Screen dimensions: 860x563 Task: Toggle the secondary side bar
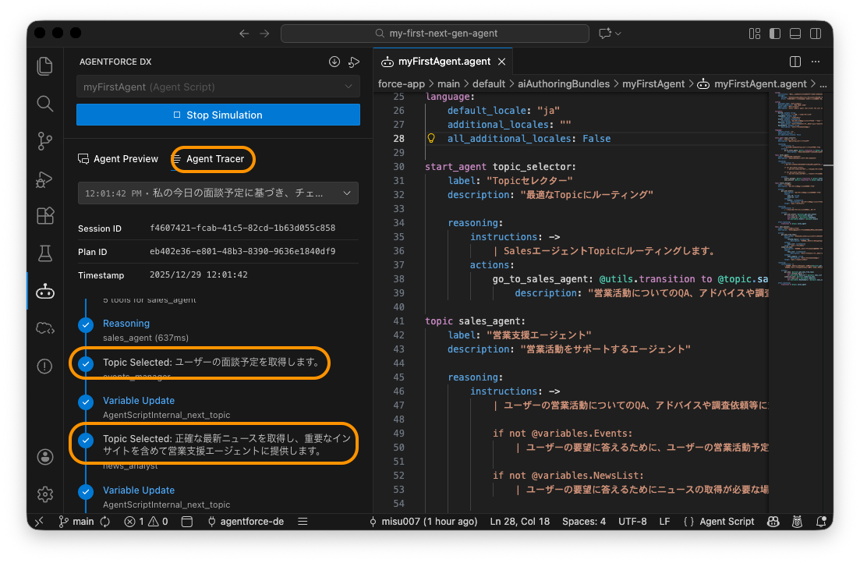coord(816,34)
